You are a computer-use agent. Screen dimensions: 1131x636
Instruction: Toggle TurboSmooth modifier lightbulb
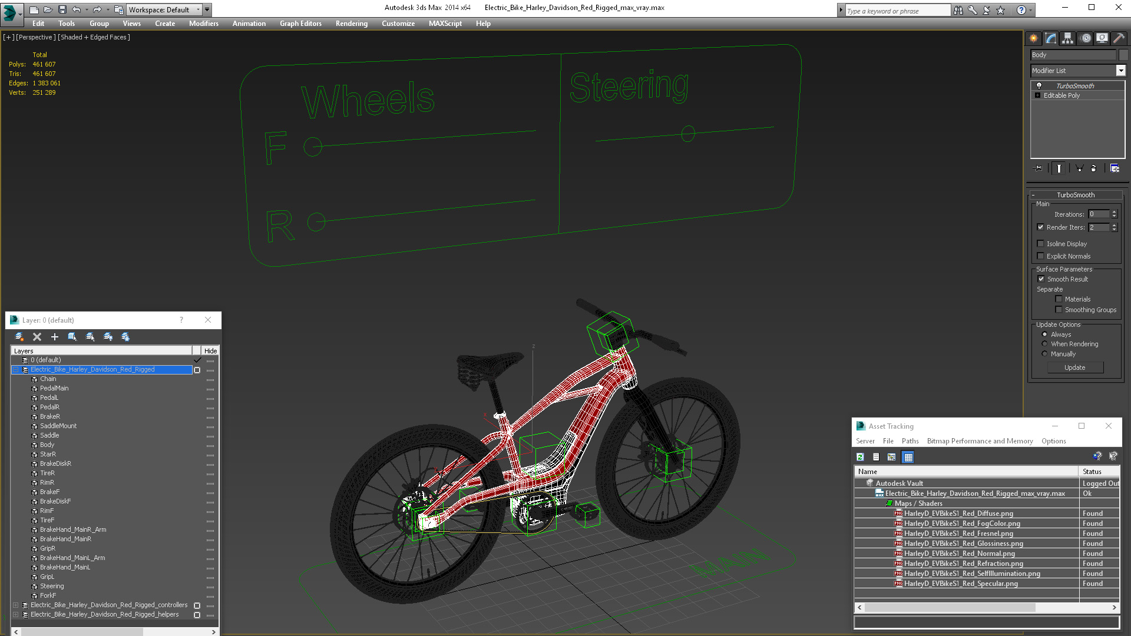(x=1039, y=86)
